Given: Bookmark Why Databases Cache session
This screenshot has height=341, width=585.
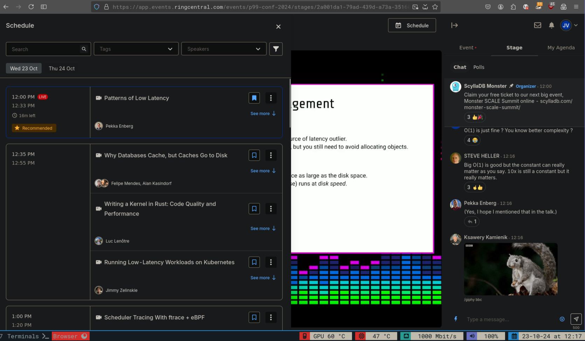Looking at the screenshot, I should (x=254, y=155).
